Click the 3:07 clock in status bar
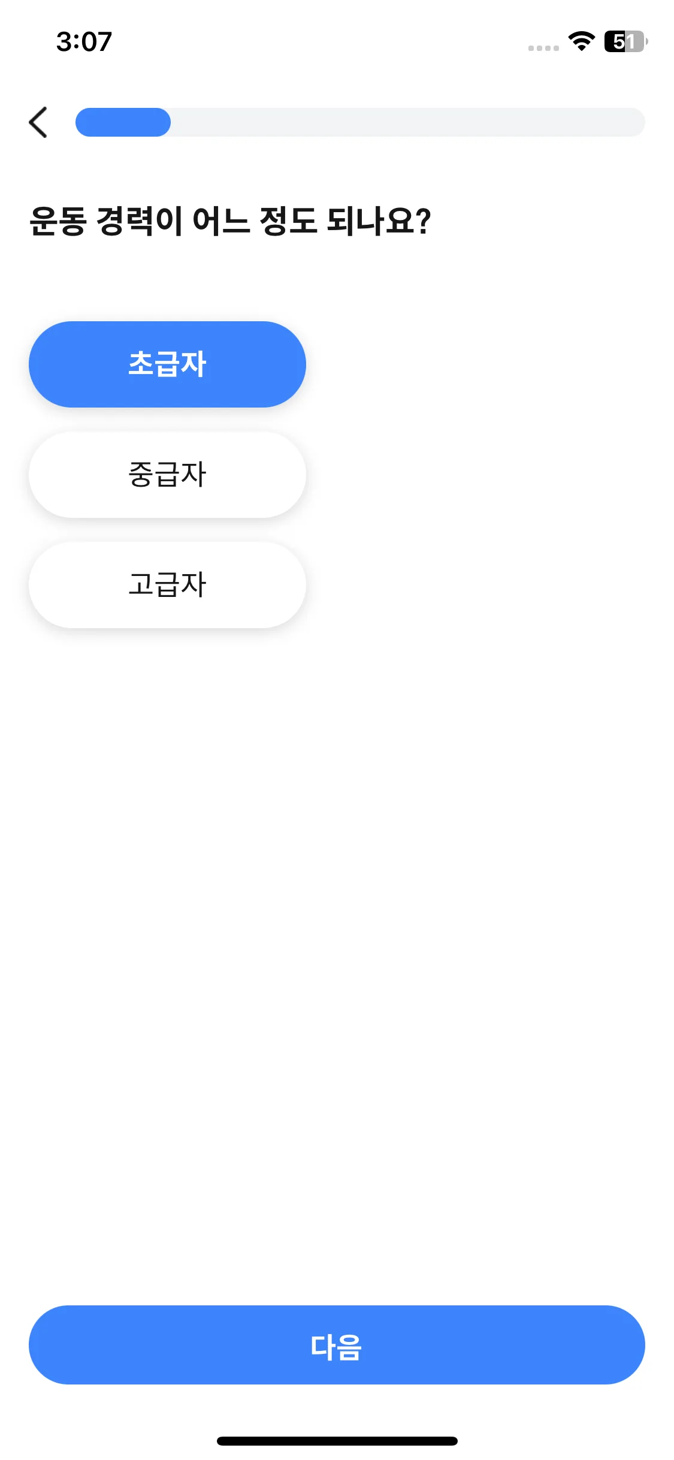Screen dimensions: 674x1460 point(84,41)
